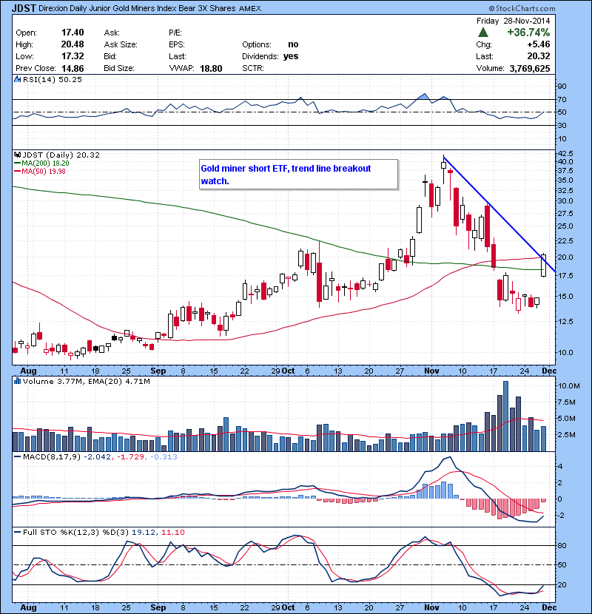
Task: Click the MACD value -2.042 text
Action: 97,456
